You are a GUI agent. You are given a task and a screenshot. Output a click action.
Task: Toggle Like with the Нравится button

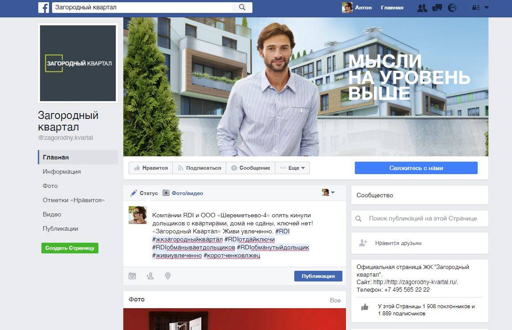click(x=151, y=168)
